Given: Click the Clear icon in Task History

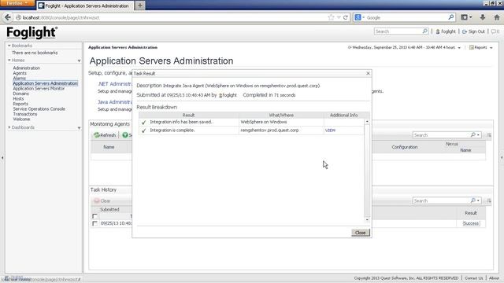Looking at the screenshot, I should point(97,201).
